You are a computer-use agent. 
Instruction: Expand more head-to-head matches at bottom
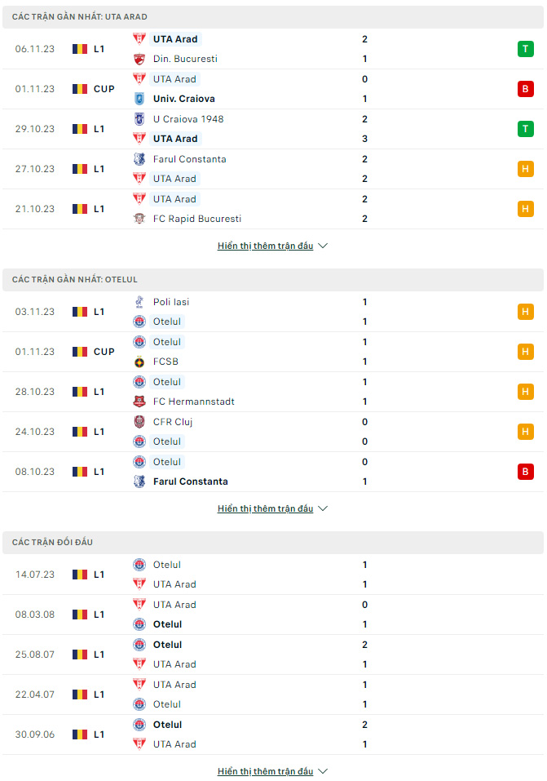pos(272,771)
